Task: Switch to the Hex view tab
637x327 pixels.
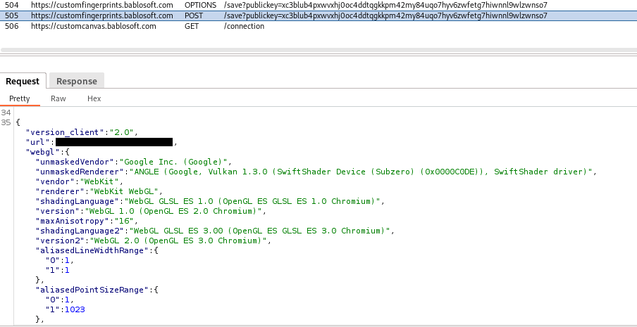Action: tap(94, 99)
